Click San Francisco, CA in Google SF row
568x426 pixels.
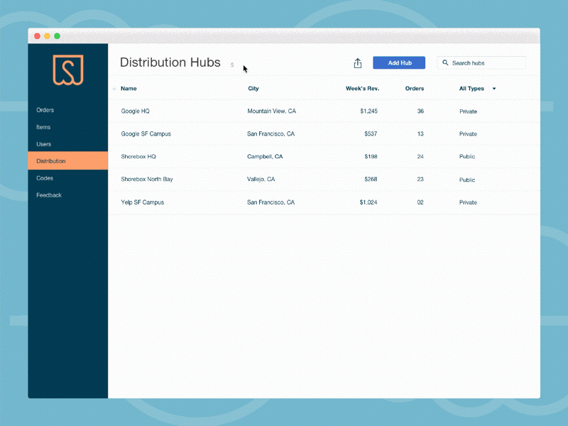(271, 133)
